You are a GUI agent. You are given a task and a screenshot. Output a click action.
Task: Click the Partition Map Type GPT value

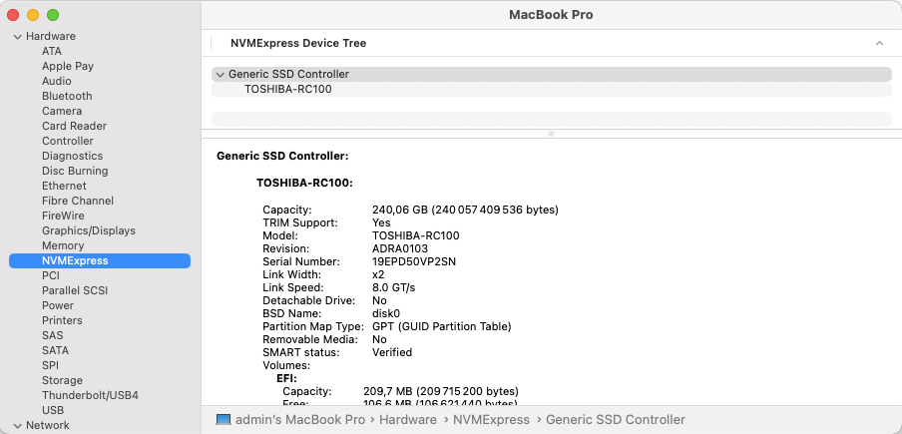[x=442, y=326]
